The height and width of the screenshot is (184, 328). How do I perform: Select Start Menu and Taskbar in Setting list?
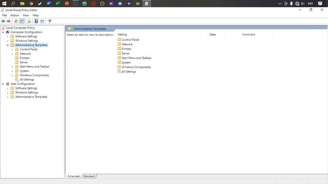coord(136,58)
